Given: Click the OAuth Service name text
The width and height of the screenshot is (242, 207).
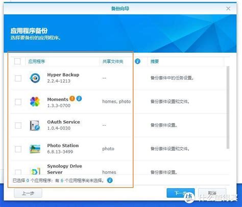Looking at the screenshot, I should 63,122.
